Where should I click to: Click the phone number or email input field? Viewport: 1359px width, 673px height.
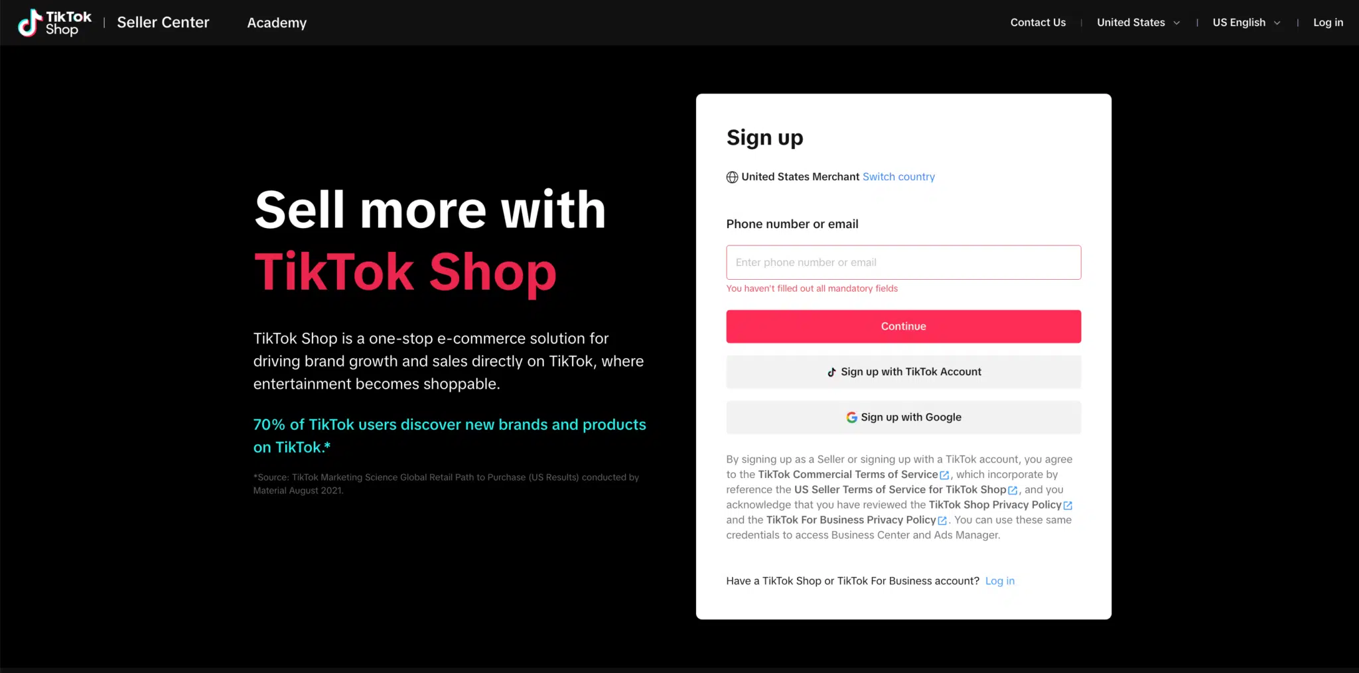[x=903, y=262]
